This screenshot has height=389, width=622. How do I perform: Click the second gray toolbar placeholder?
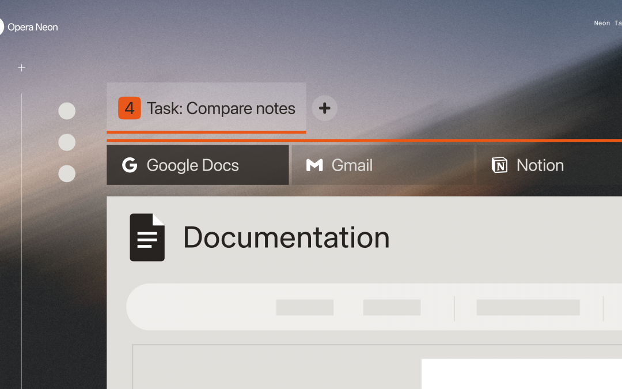pyautogui.click(x=392, y=307)
